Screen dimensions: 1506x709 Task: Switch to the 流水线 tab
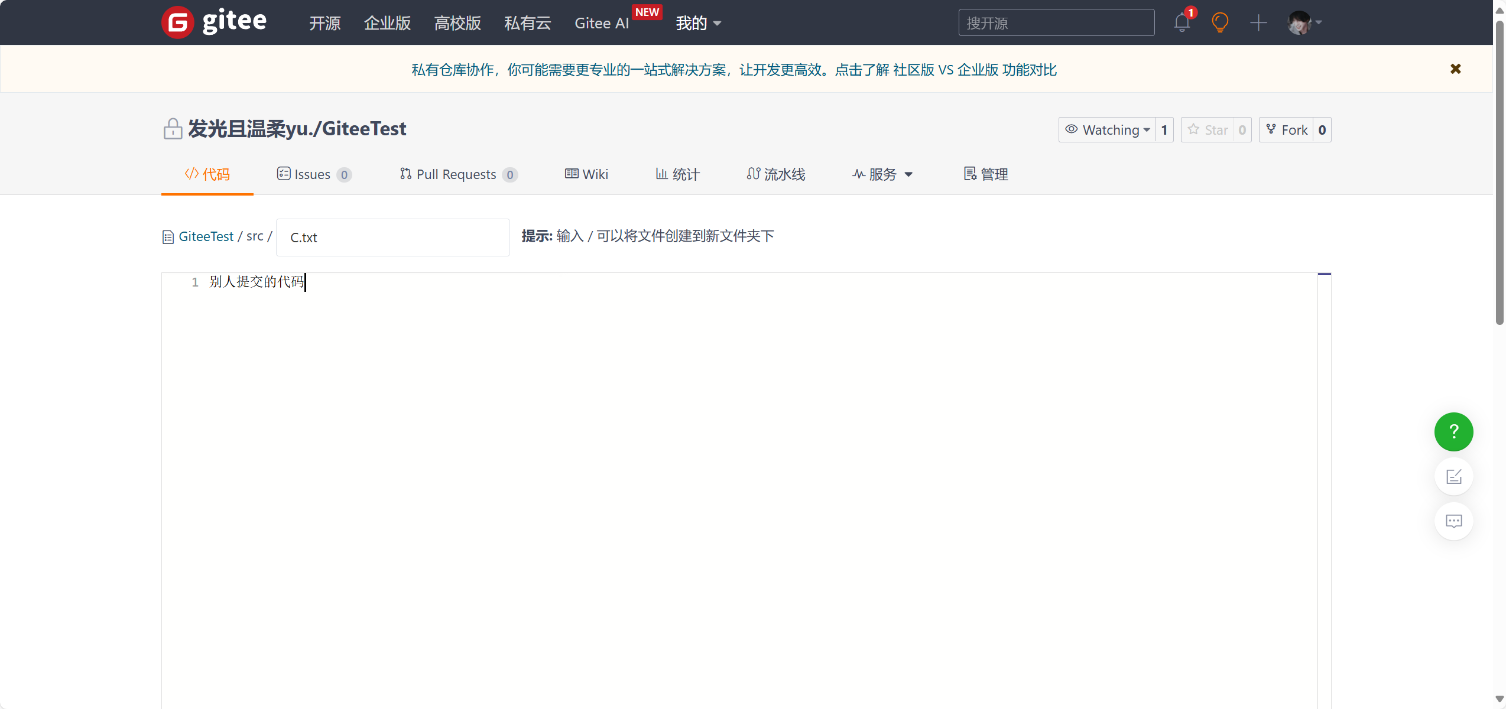click(x=775, y=174)
